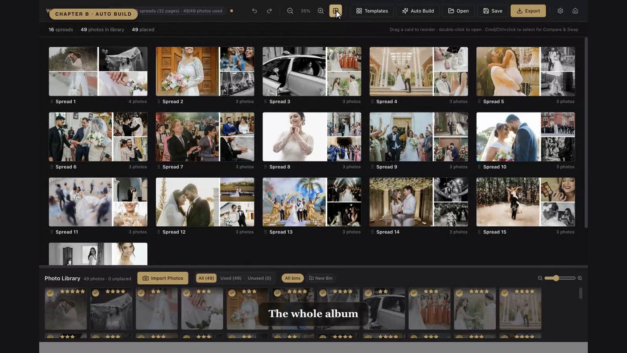Click Import Photos button
The height and width of the screenshot is (353, 627).
[163, 278]
